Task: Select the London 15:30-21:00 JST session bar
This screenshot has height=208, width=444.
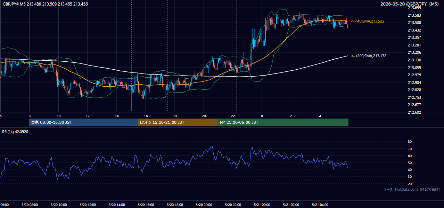Action: point(178,122)
